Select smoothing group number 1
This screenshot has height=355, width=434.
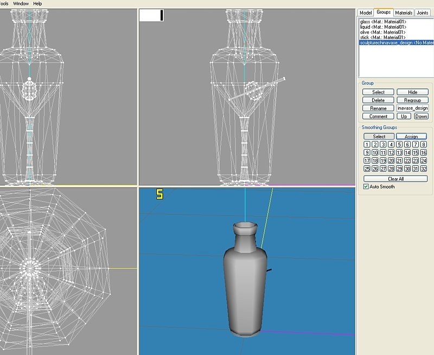(x=367, y=145)
